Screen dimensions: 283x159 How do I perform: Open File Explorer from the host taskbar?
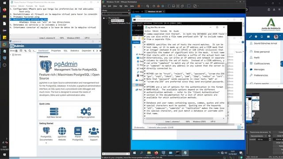pos(4,17)
